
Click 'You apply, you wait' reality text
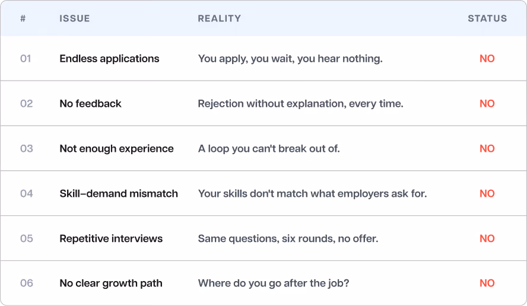coord(290,59)
